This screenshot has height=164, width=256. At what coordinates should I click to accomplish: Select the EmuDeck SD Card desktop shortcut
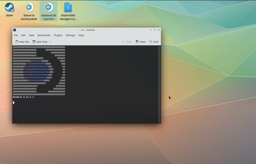tap(48, 11)
